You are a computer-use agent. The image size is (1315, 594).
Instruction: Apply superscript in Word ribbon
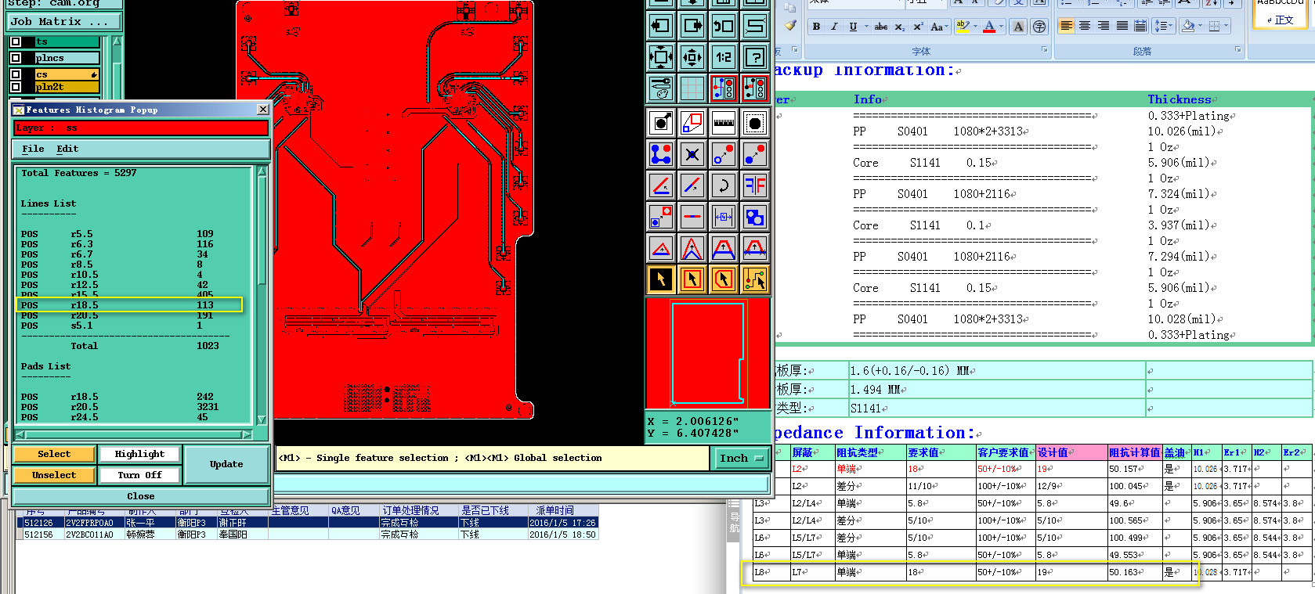point(919,27)
